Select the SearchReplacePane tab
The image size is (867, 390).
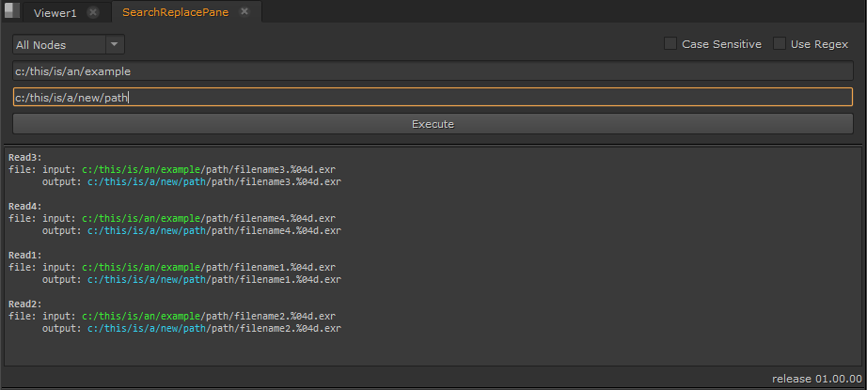pyautogui.click(x=175, y=12)
